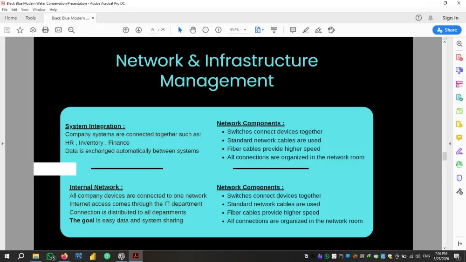This screenshot has width=466, height=262.
Task: Bookmark document with the star icon
Action: (x=20, y=30)
